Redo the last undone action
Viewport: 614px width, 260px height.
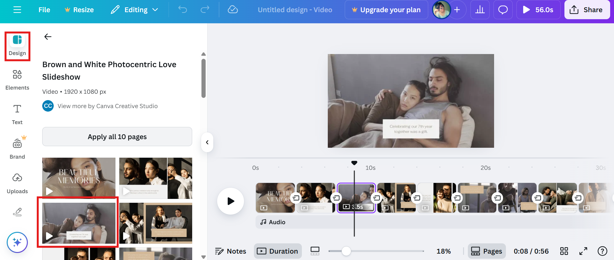[x=205, y=10]
